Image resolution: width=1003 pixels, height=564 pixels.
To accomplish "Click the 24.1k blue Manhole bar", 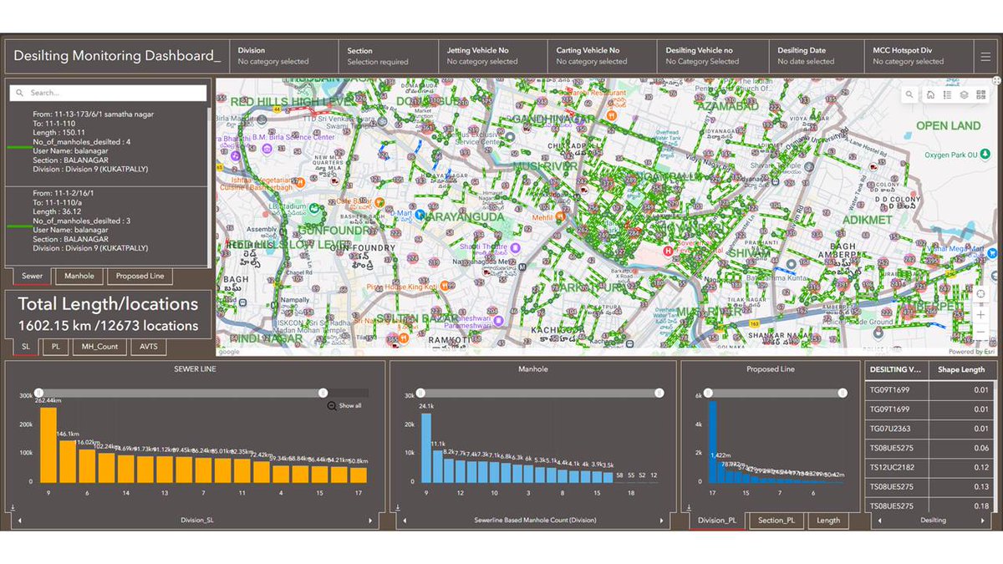I will click(426, 448).
